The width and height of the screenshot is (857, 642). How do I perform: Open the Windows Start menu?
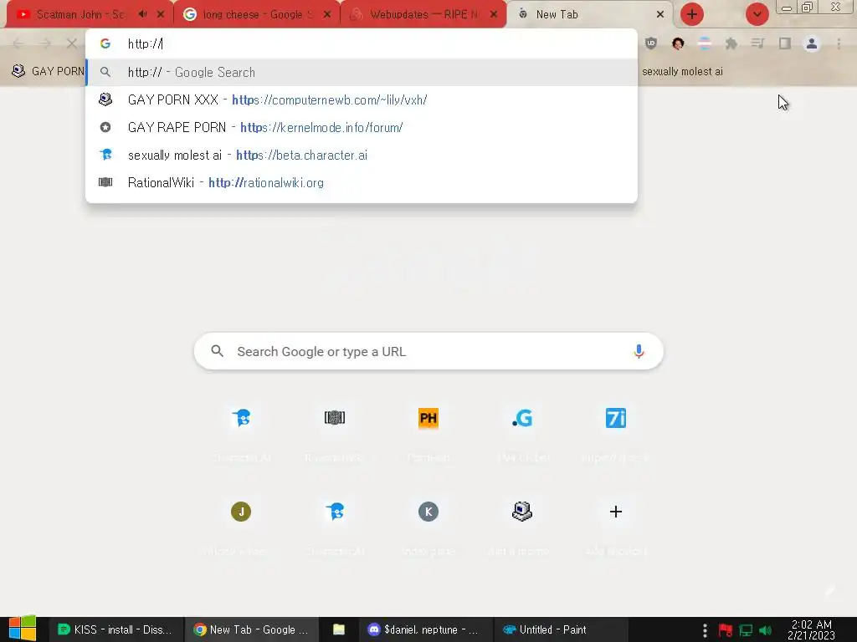pos(23,629)
